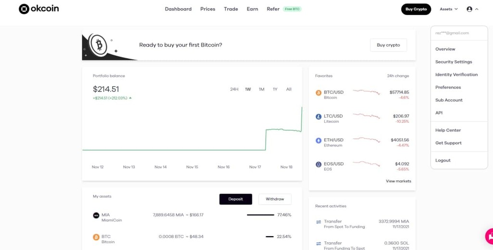
Task: Select the All chart range
Action: click(289, 89)
